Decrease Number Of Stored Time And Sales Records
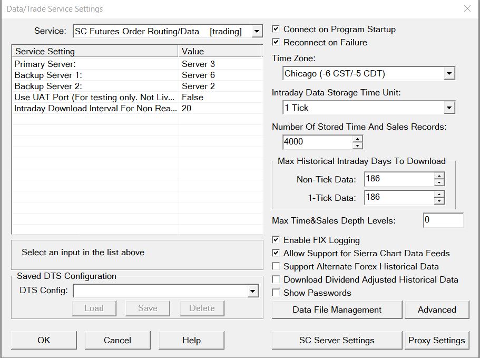 coord(357,146)
